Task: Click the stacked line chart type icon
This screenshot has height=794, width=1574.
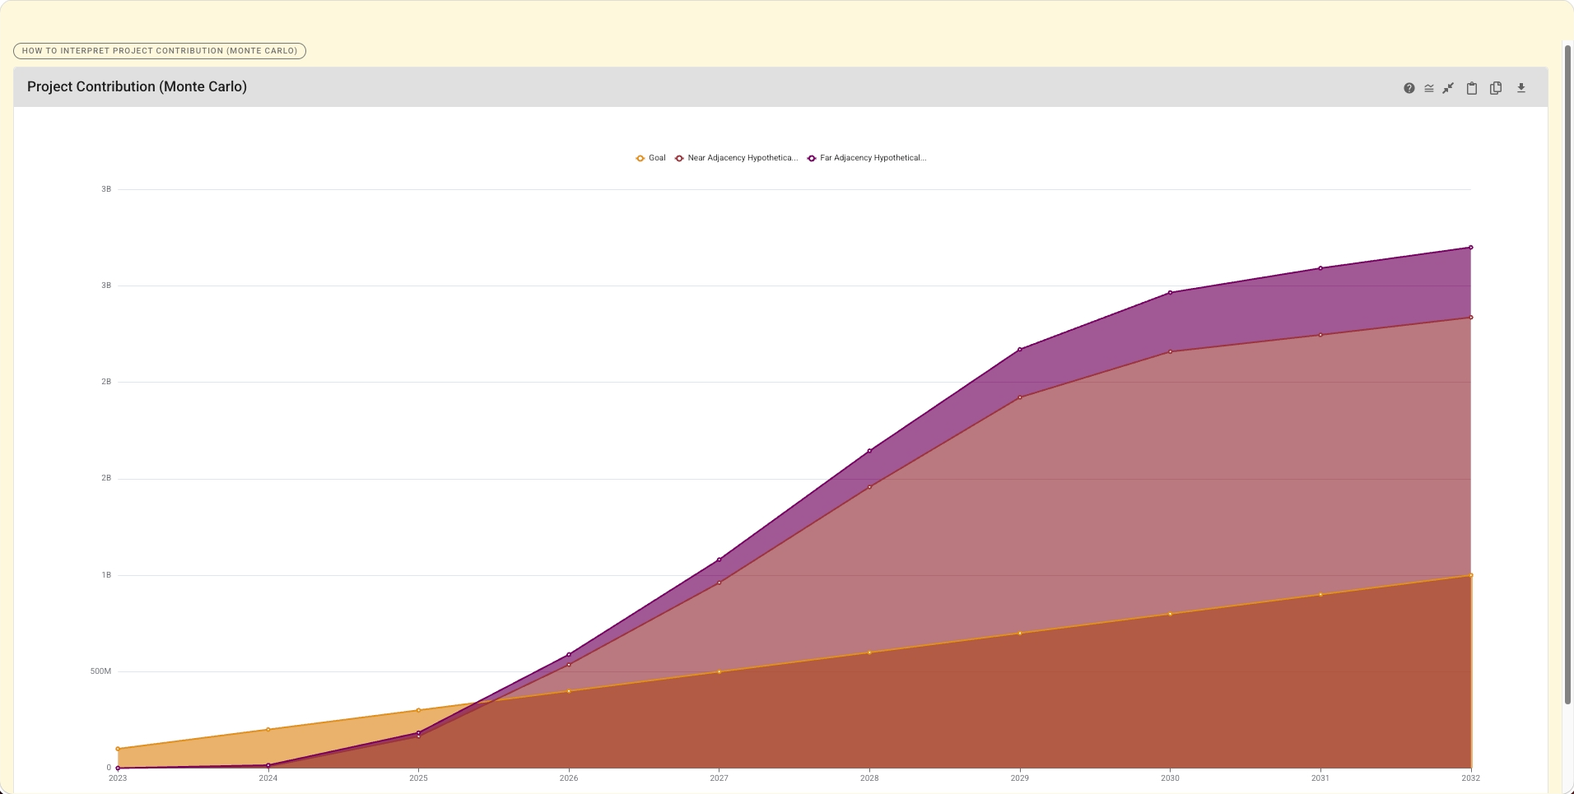Action: coord(1429,88)
